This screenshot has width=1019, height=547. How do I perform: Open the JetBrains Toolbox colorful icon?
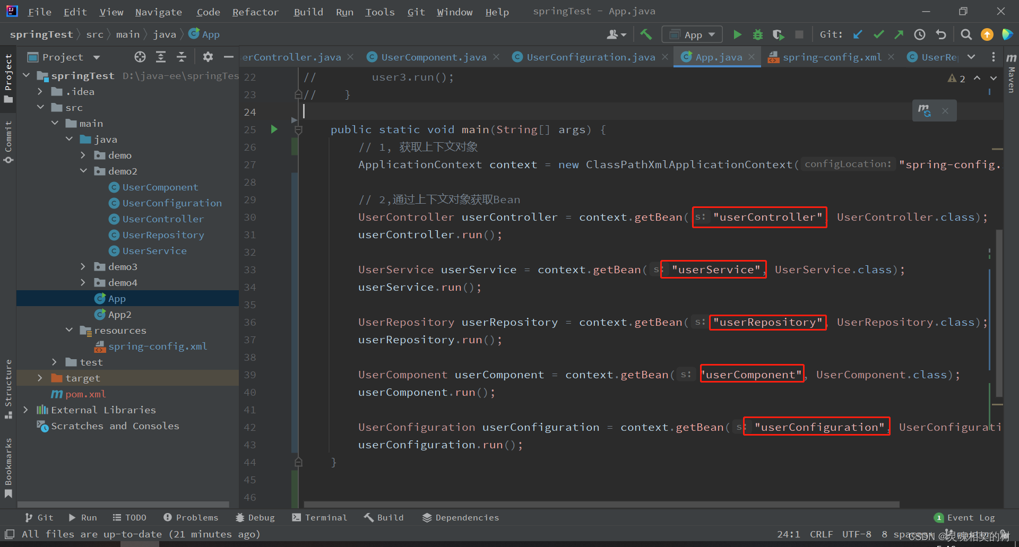[1007, 34]
